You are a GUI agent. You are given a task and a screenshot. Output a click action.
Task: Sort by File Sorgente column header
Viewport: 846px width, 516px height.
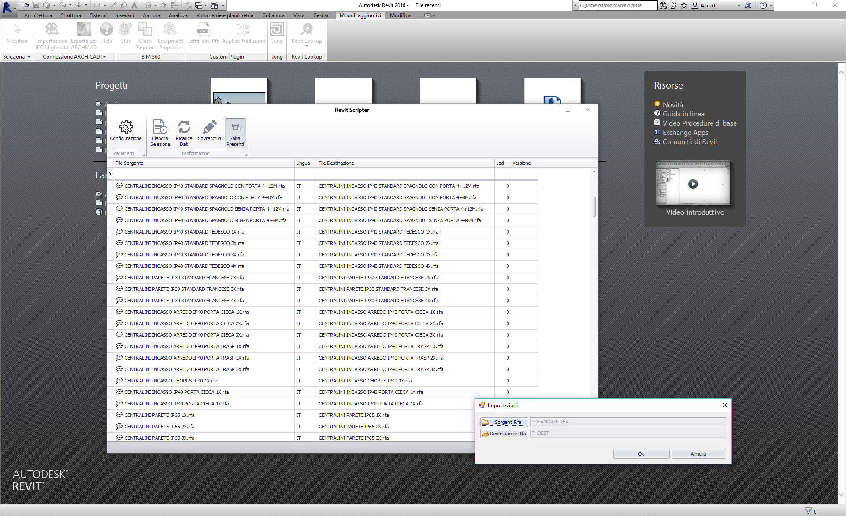point(204,163)
